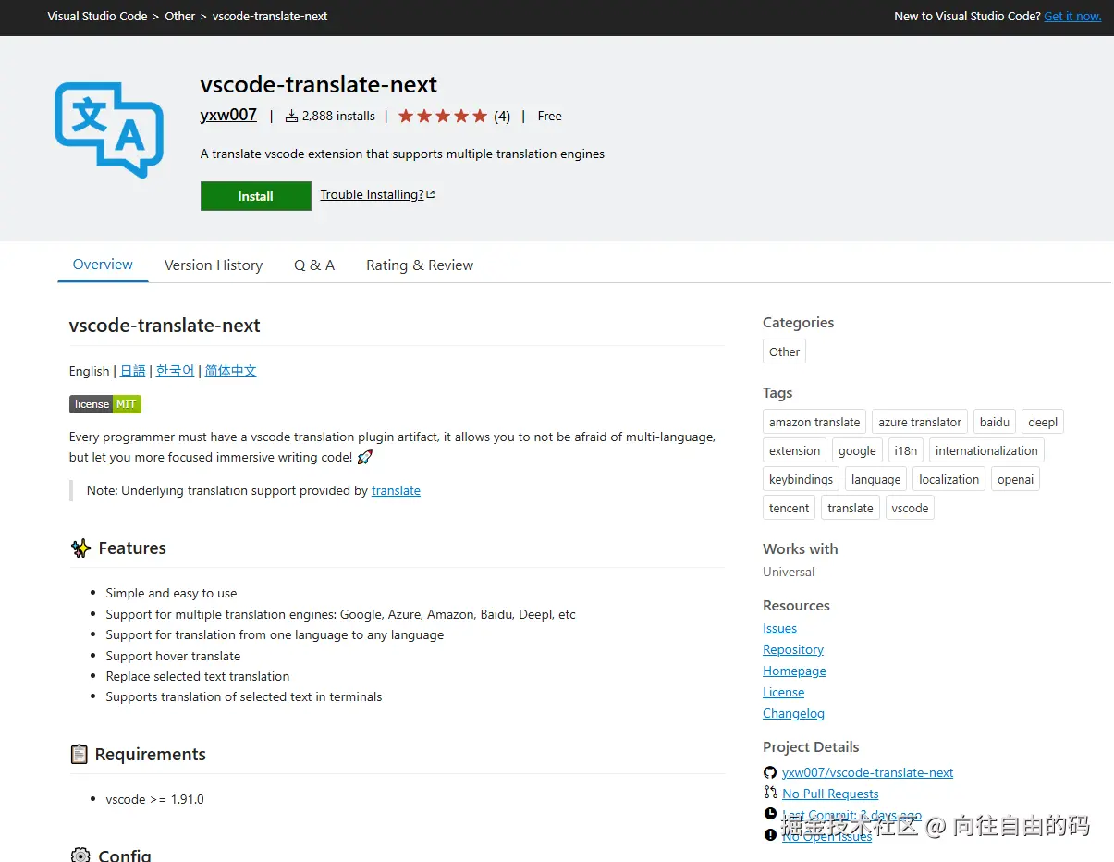
Task: Click the vscode tag
Action: [x=910, y=508]
